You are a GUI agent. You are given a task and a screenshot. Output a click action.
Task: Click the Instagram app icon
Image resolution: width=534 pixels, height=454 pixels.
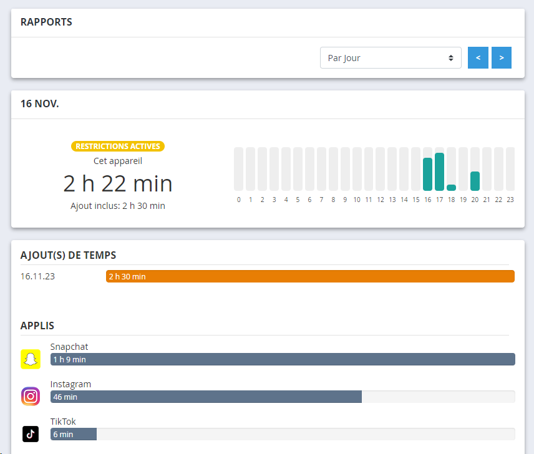[x=31, y=396]
